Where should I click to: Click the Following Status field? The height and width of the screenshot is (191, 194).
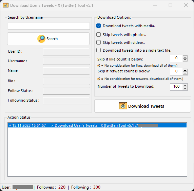pyautogui.click(x=66, y=101)
